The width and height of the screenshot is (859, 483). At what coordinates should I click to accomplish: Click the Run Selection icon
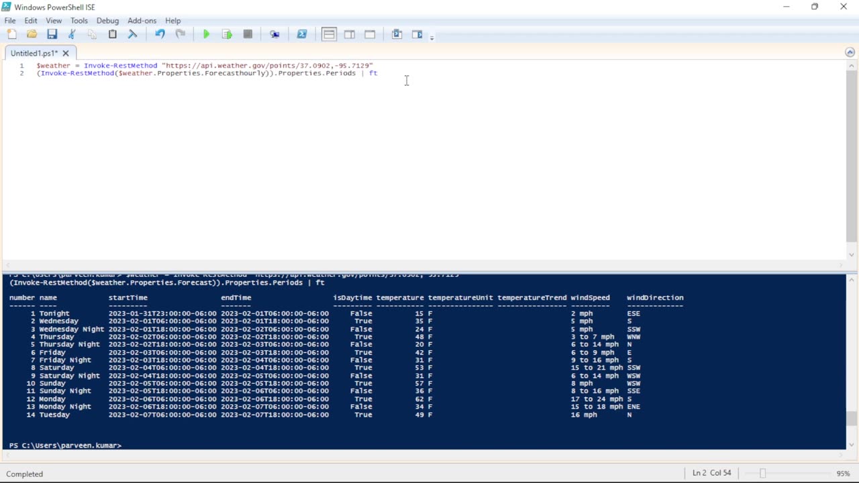(227, 34)
